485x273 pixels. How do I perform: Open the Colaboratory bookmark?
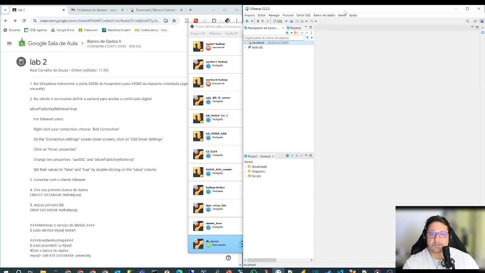point(151,30)
